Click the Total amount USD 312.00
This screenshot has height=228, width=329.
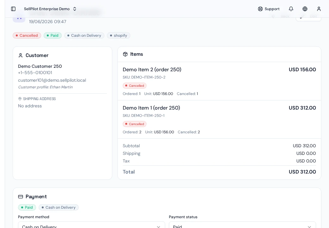point(302,172)
